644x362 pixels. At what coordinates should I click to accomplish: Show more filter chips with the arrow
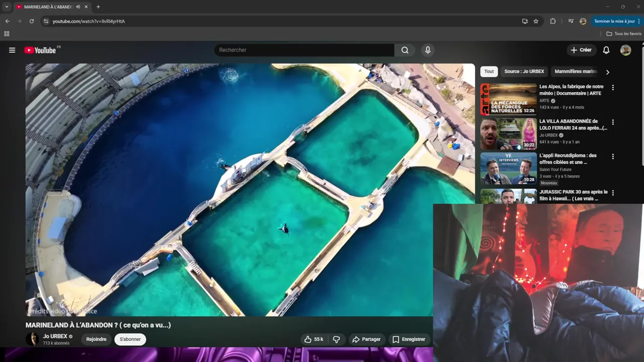click(607, 72)
